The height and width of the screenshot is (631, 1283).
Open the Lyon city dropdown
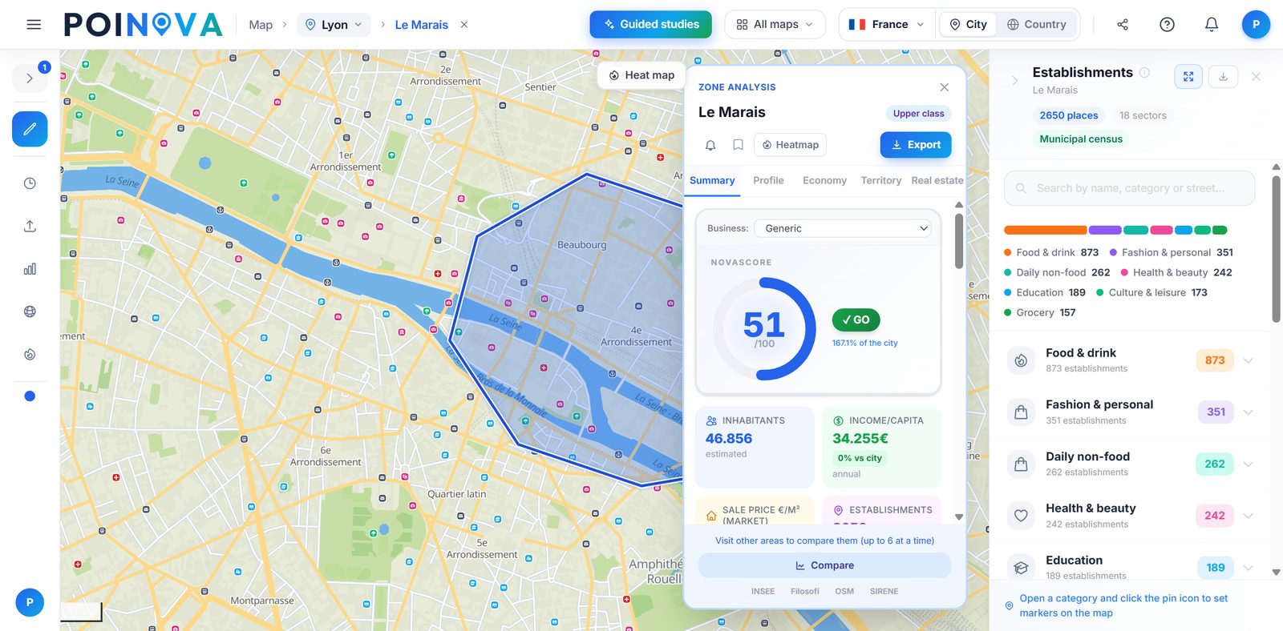pos(334,25)
